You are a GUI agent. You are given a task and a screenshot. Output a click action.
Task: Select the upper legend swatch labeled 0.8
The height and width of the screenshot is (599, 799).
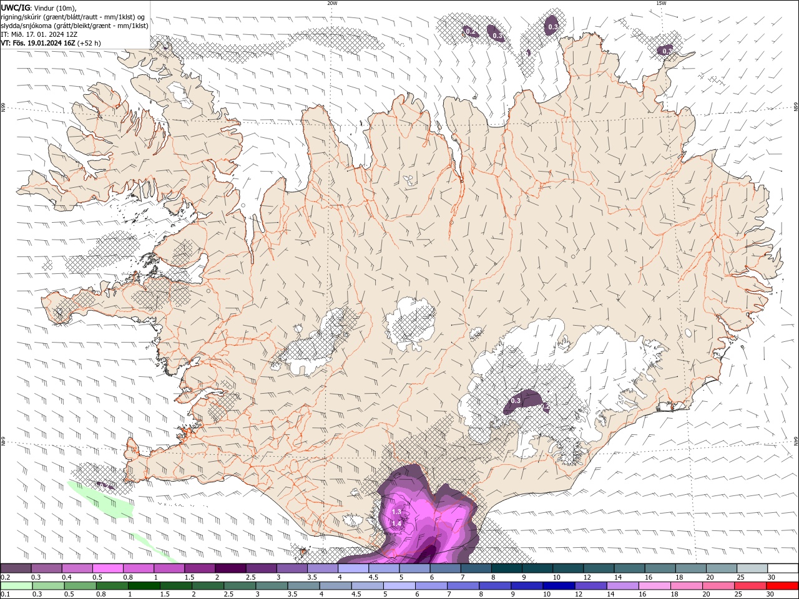(x=138, y=568)
